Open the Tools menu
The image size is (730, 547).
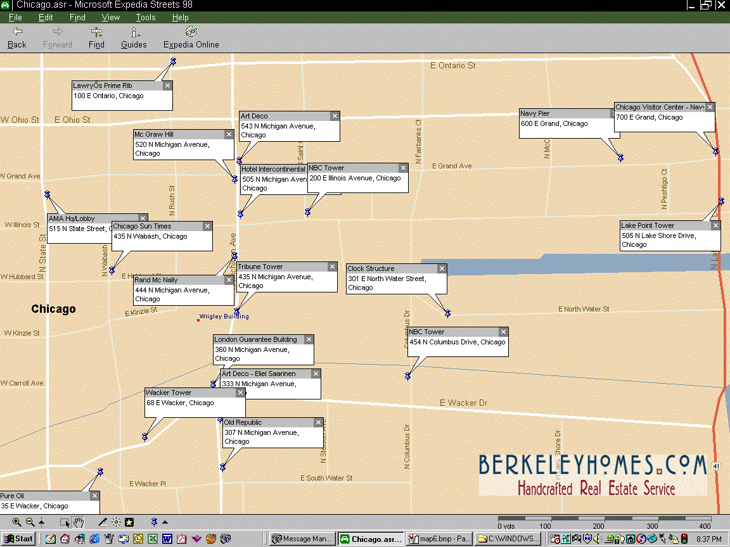[145, 18]
